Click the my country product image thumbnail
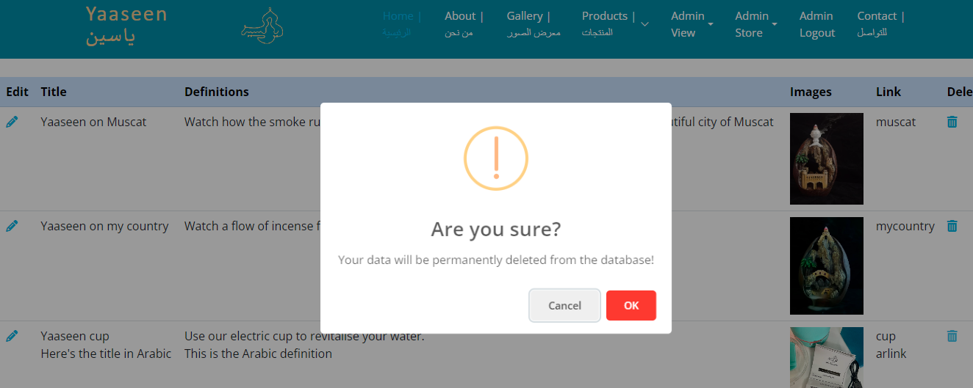 826,266
